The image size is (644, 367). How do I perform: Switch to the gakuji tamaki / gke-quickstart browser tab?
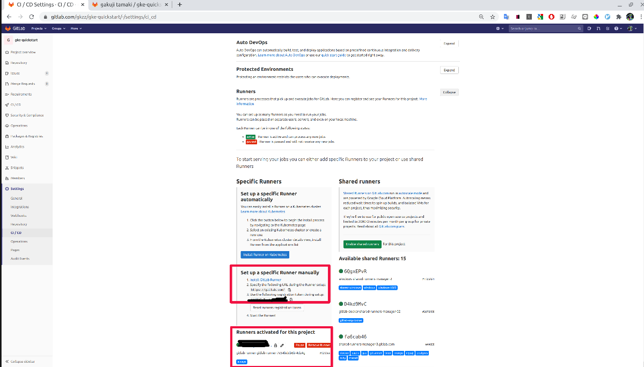[x=129, y=5]
